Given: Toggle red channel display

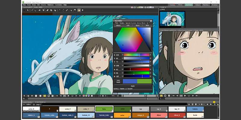Looking at the screenshot, I should 84,96.
